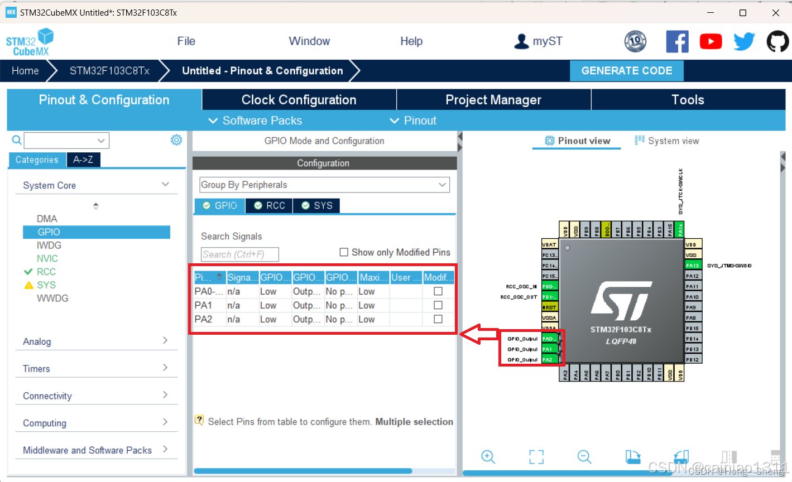Click the PA1 pin on the chip
Screen dimensions: 792x482
(549, 349)
